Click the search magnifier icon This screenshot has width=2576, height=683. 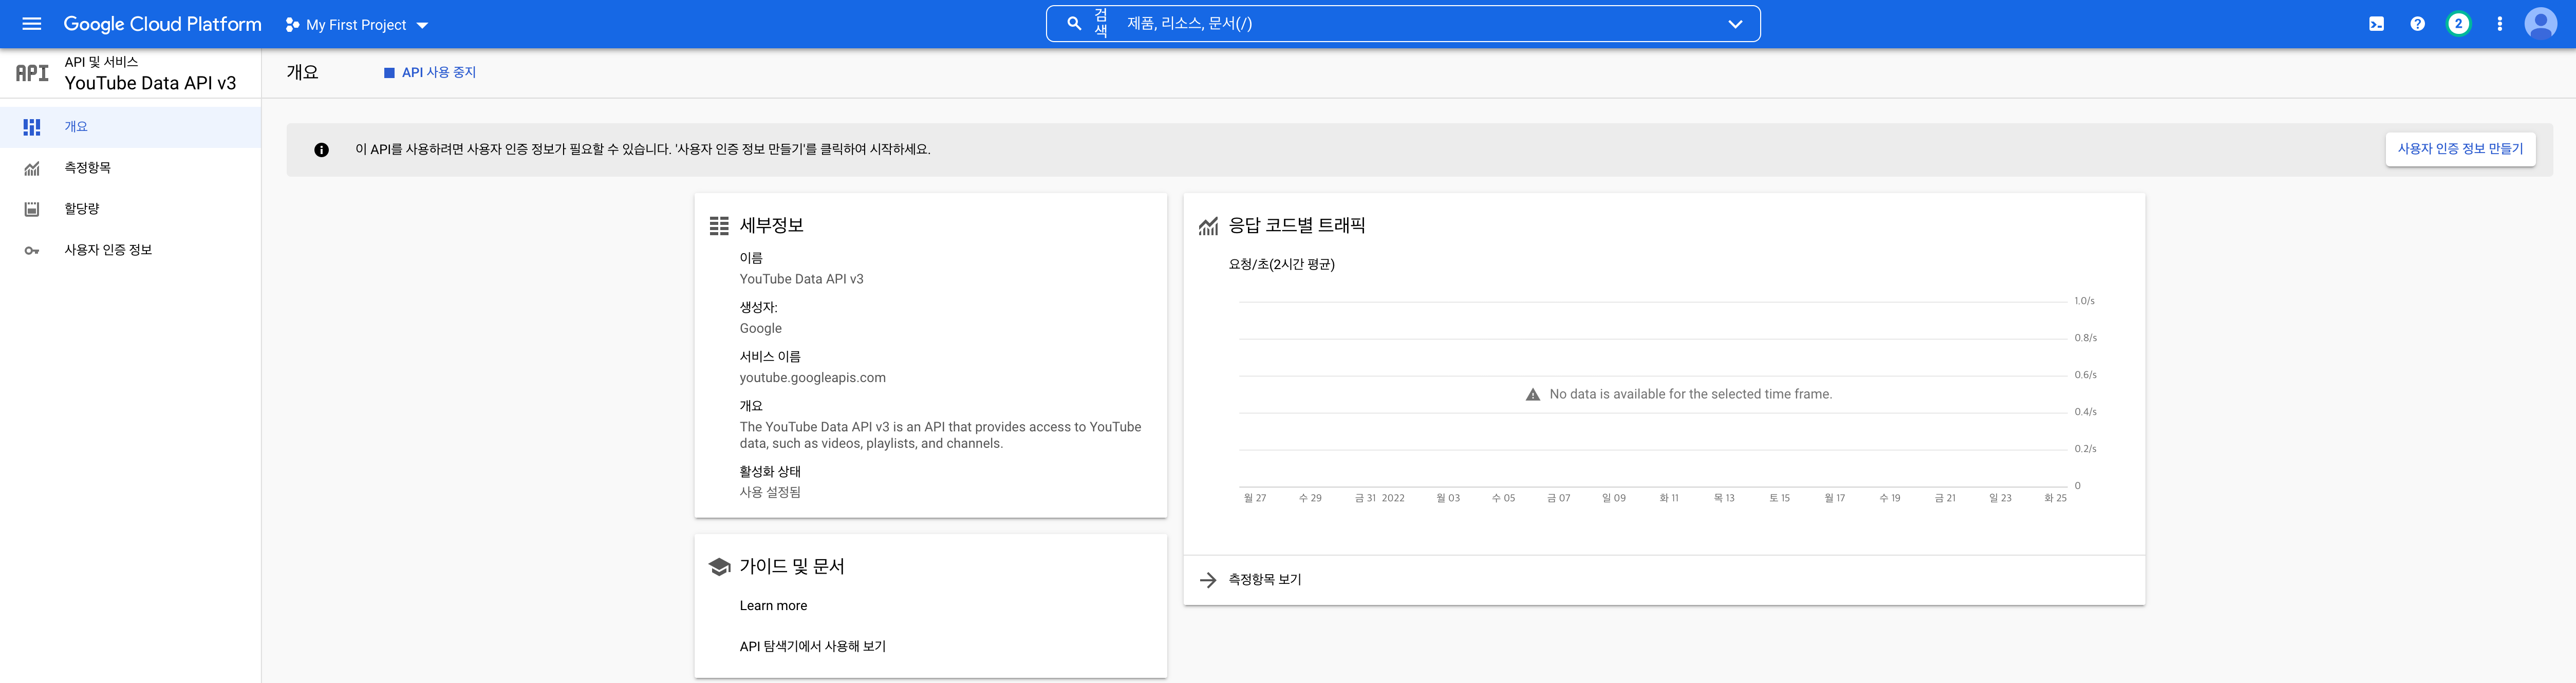tap(1074, 24)
